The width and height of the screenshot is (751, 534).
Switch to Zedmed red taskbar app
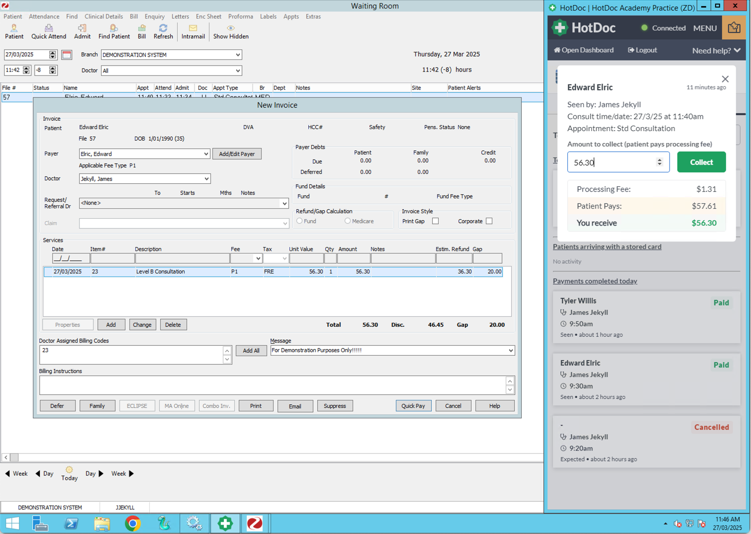pyautogui.click(x=255, y=524)
